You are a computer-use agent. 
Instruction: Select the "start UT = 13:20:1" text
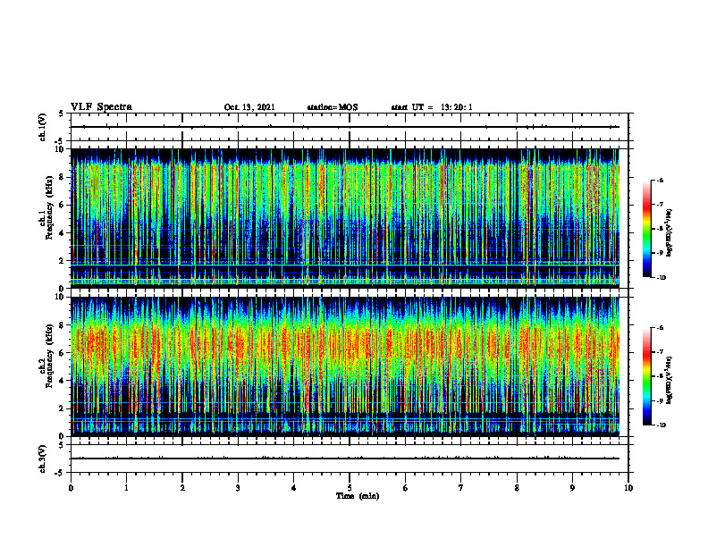coord(432,107)
